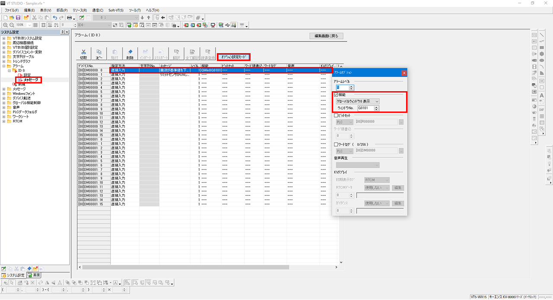Click the 削除 (delete) eraser button
The height and width of the screenshot is (300, 553).
tap(130, 54)
